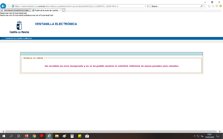Close the Portal de la Junta tab
The height and width of the screenshot is (139, 223).
click(x=60, y=10)
